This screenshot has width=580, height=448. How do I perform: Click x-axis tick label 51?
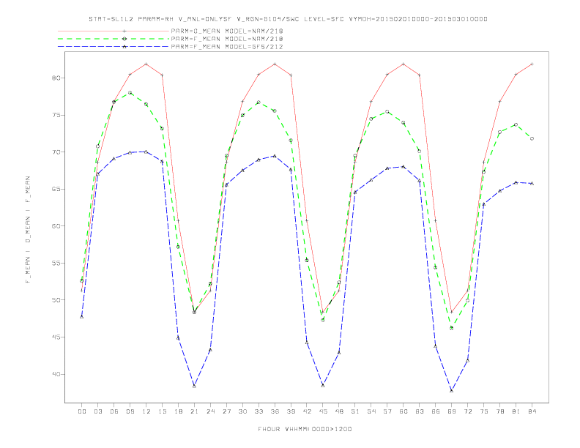click(355, 411)
